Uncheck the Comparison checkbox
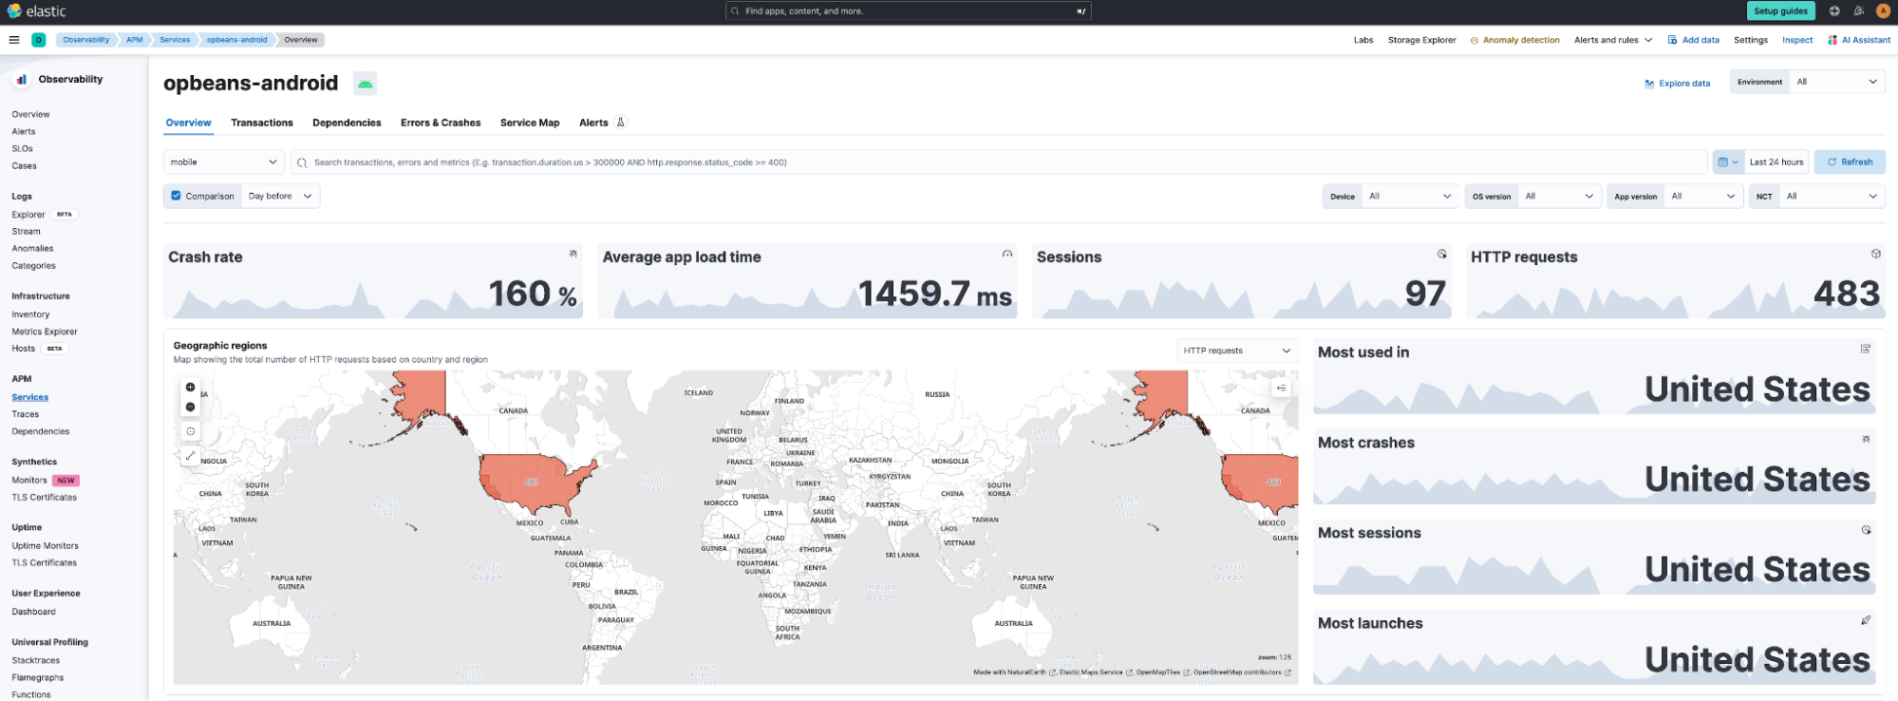This screenshot has width=1898, height=701. [176, 196]
